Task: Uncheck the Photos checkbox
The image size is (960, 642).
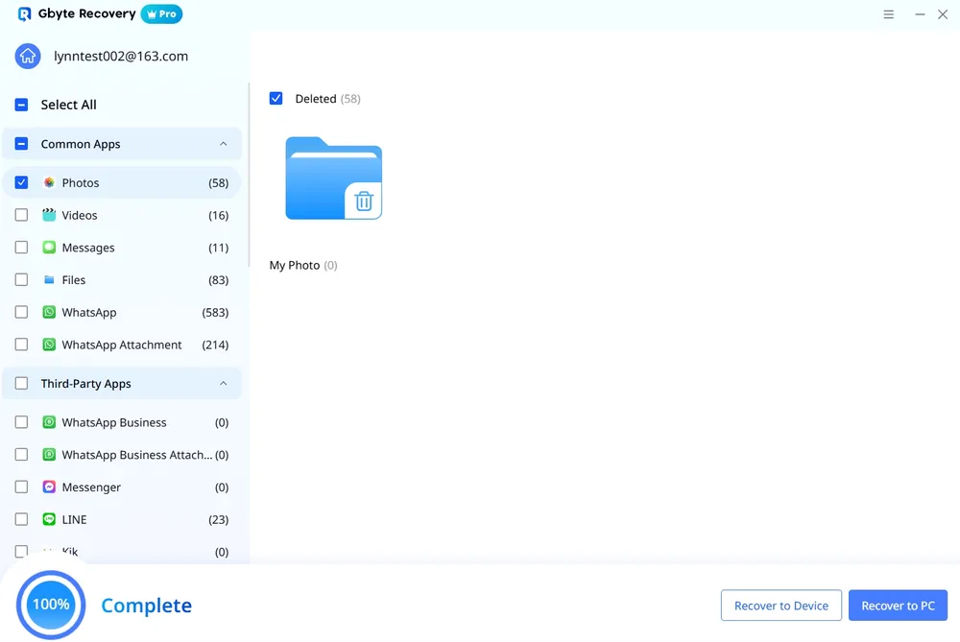Action: [21, 182]
